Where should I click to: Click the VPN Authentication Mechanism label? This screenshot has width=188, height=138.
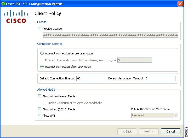click(x=150, y=109)
